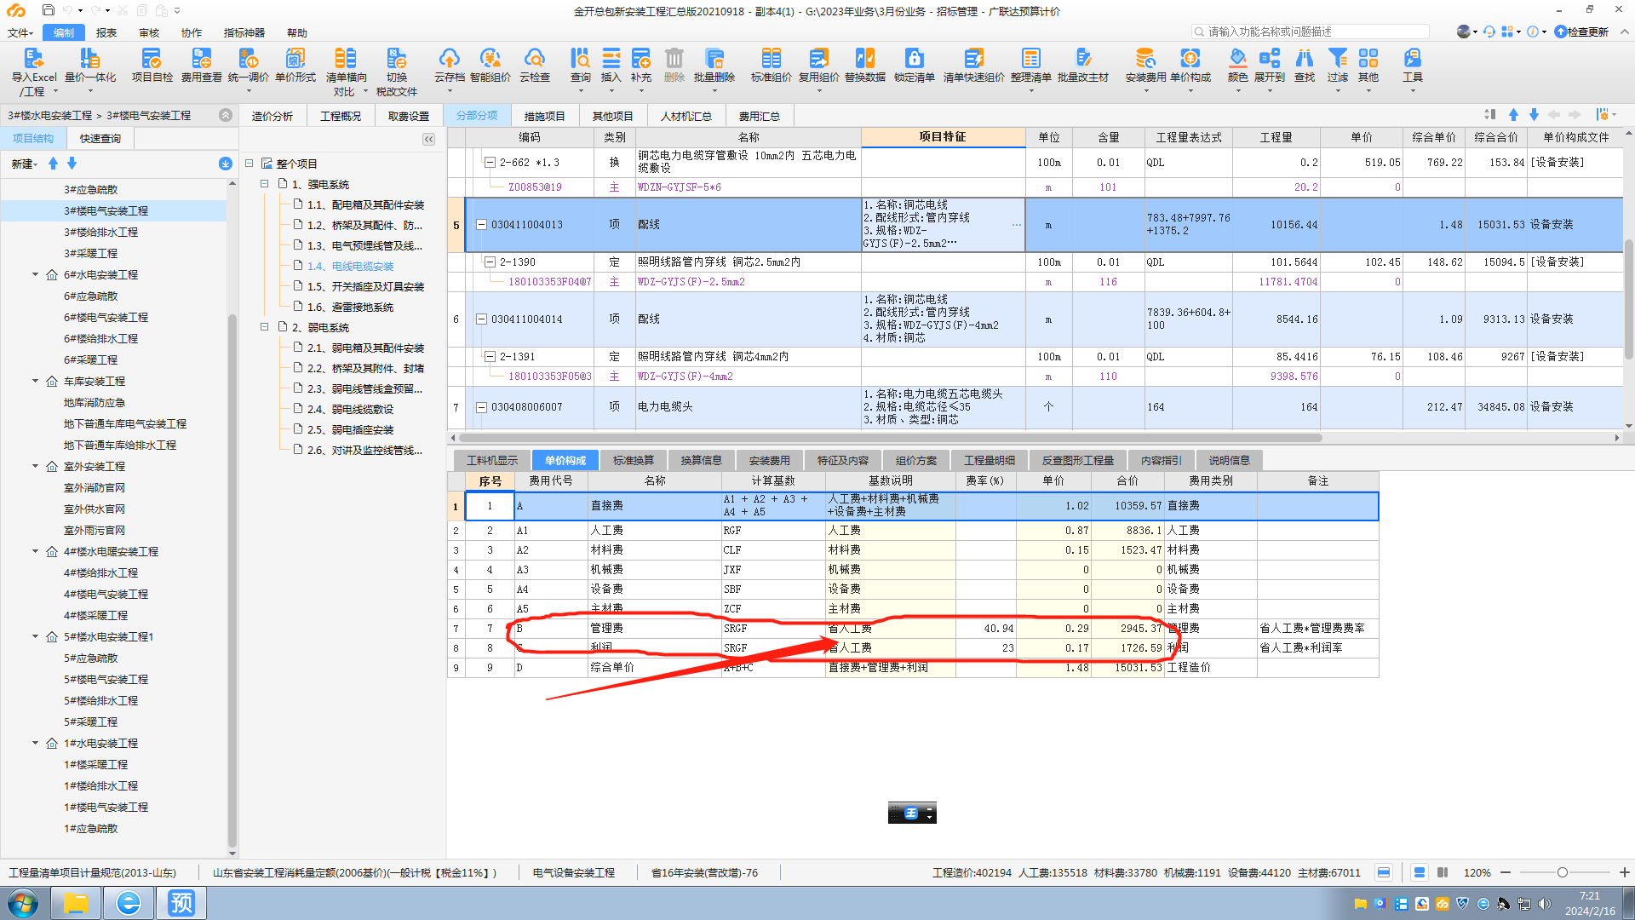Click the 颜色 color tool
1635x920 pixels.
click(x=1237, y=59)
